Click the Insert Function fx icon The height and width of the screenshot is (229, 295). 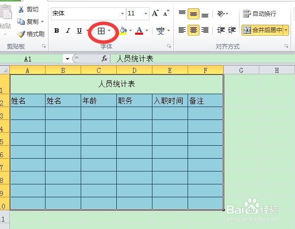pos(104,58)
